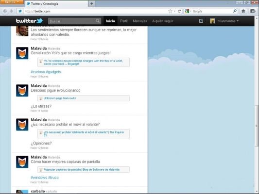Open The Inquirer ES móvil al volante link
Screen dimensions: 259x194
pos(84,134)
